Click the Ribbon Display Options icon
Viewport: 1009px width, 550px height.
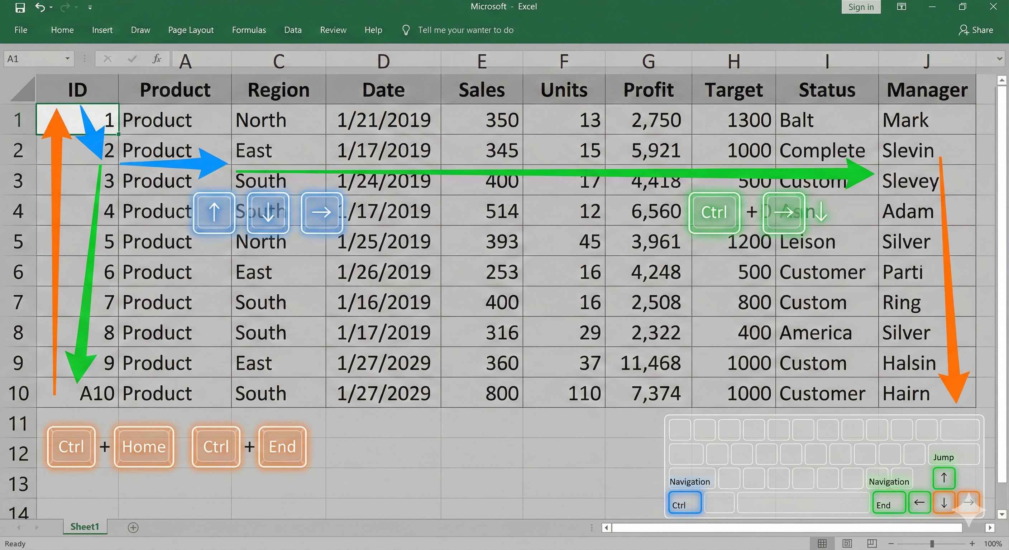(x=901, y=7)
